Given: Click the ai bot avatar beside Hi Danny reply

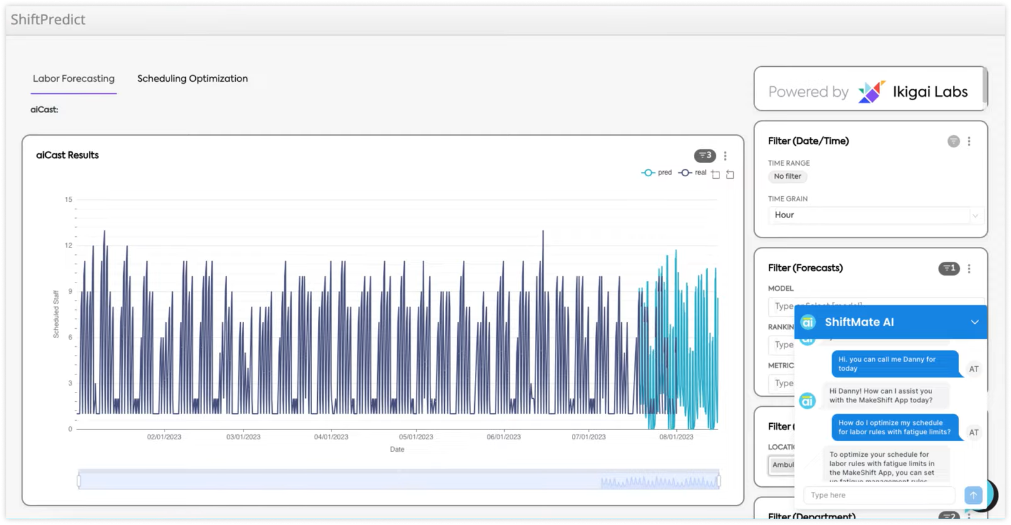Looking at the screenshot, I should point(808,401).
